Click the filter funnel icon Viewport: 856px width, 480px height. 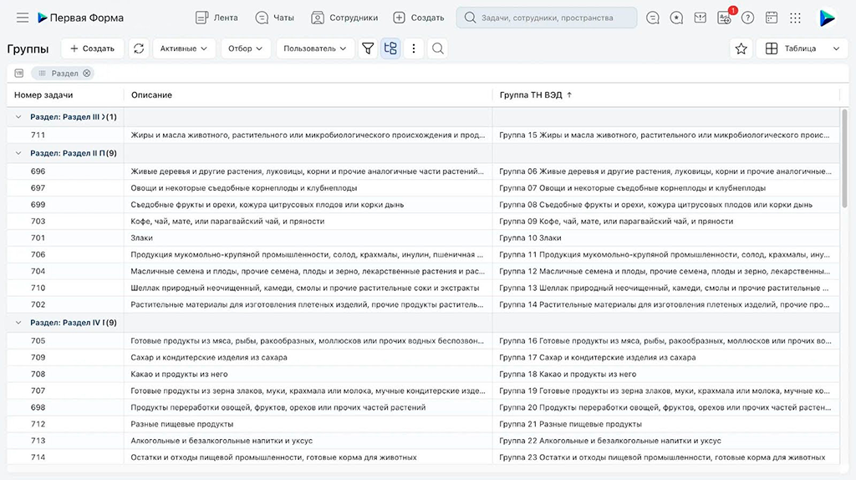[368, 49]
